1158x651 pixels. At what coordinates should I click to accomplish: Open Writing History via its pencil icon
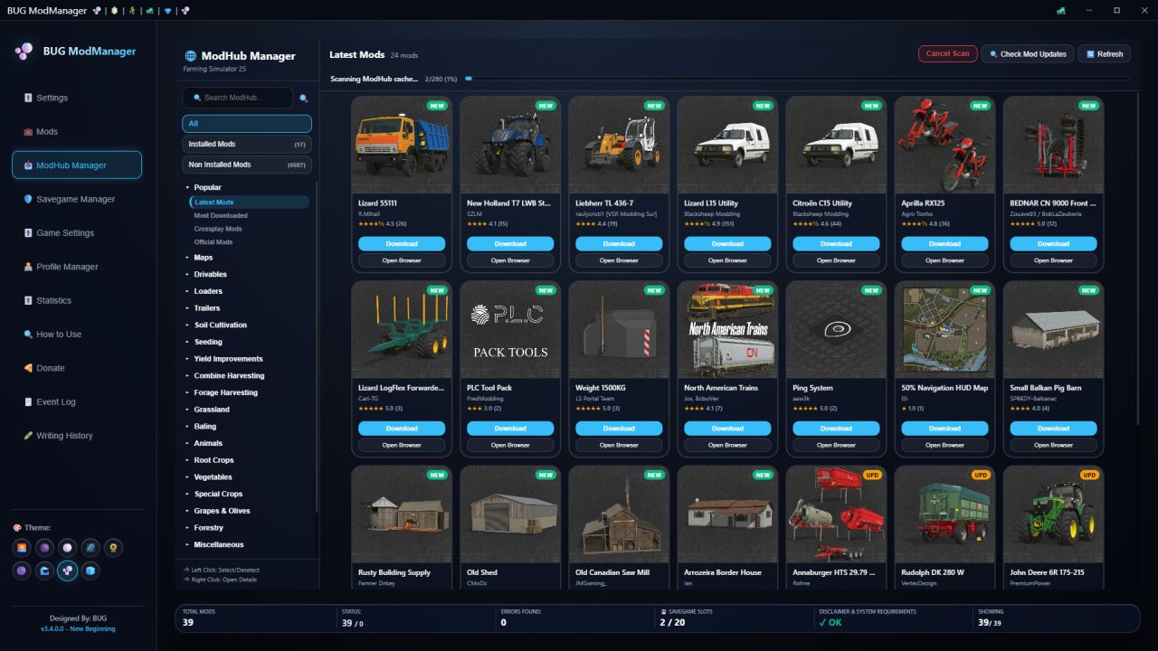coord(28,436)
